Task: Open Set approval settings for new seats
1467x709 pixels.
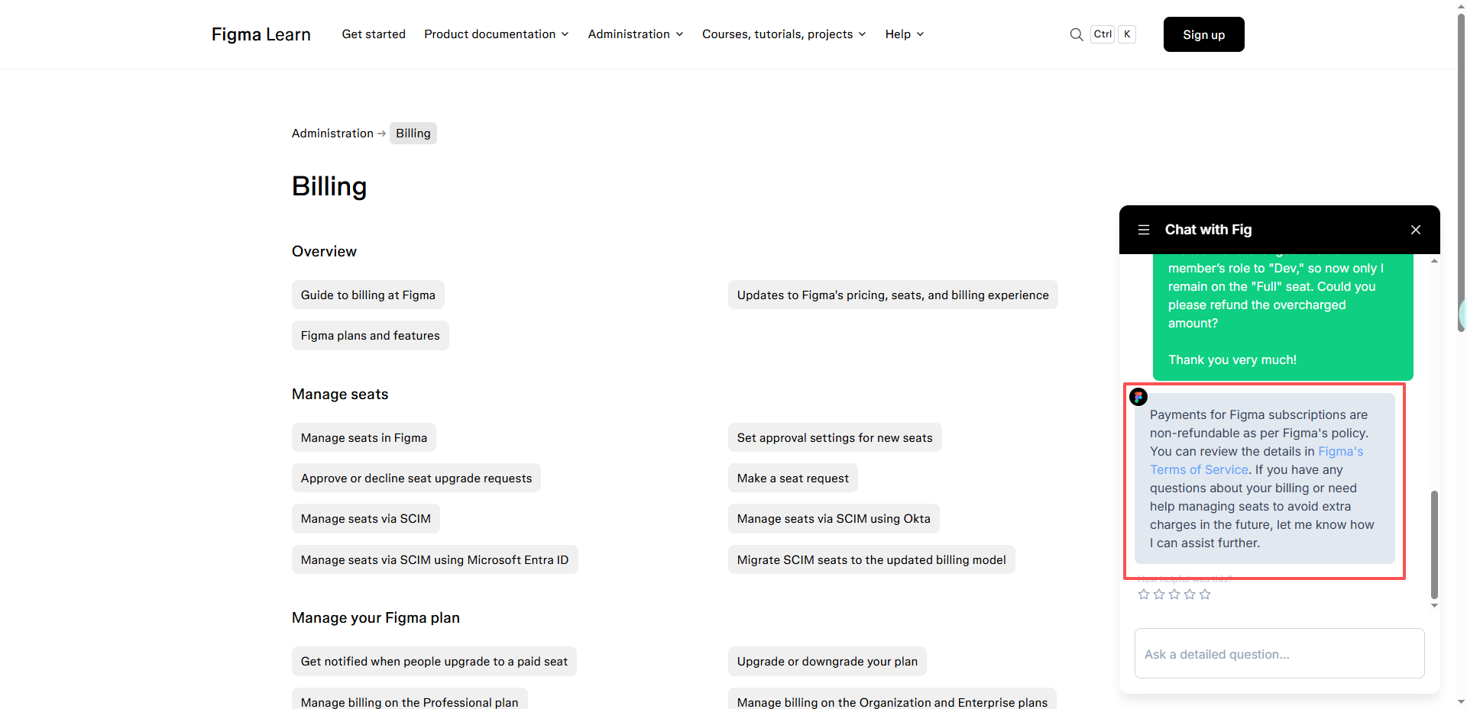Action: pyautogui.click(x=834, y=438)
